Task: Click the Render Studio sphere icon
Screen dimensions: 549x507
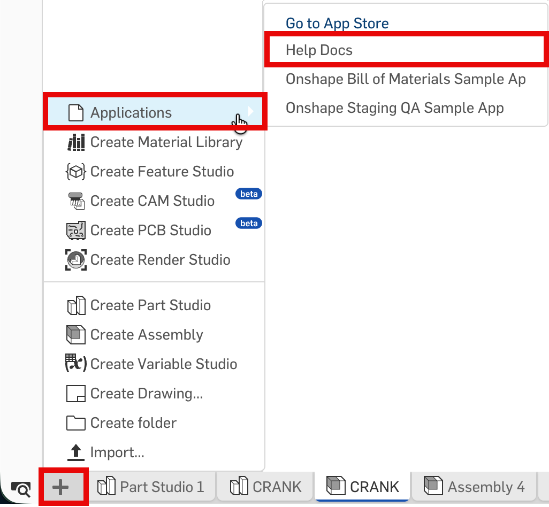Action: tap(76, 259)
